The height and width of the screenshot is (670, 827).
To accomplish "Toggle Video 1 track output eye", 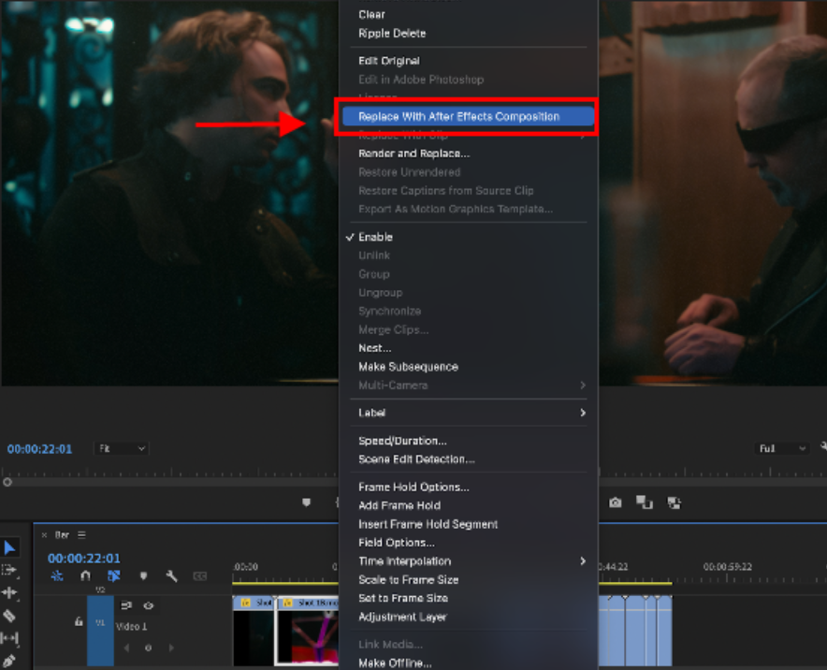I will pos(148,605).
